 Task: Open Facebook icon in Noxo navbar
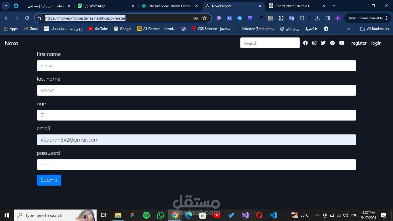305,43
